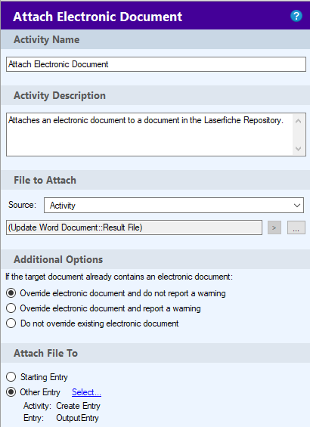This screenshot has height=427, width=310.
Task: Click the Activity Name text field
Action: click(x=156, y=64)
